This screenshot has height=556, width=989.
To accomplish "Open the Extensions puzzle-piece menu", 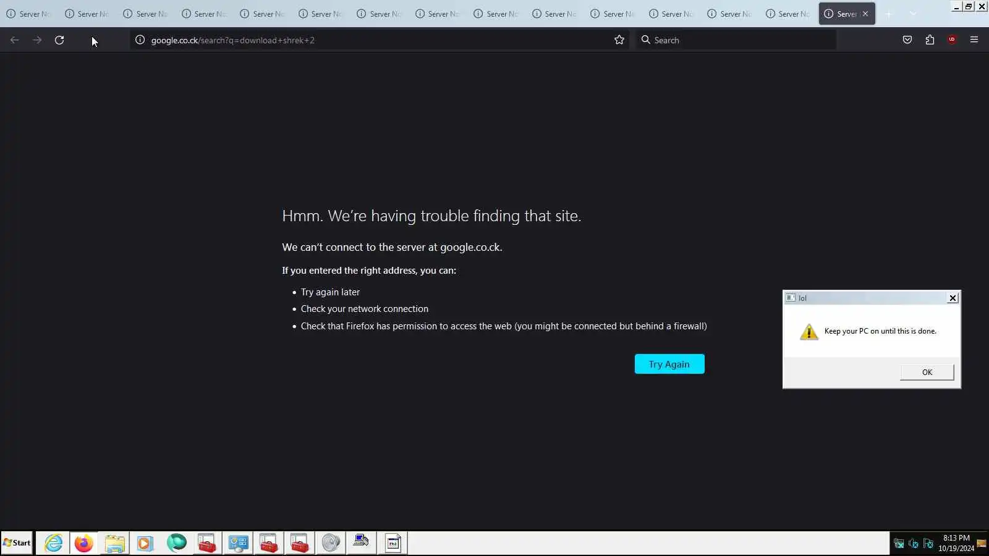I will [930, 40].
